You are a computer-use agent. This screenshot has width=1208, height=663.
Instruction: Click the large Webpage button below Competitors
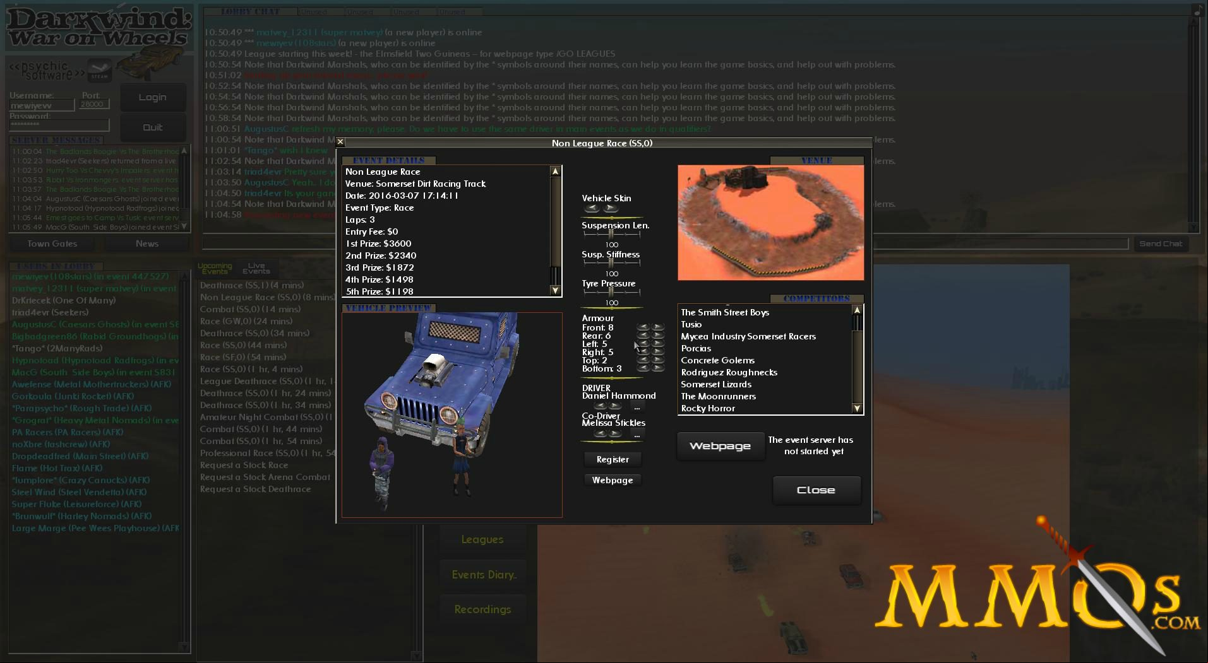(720, 446)
